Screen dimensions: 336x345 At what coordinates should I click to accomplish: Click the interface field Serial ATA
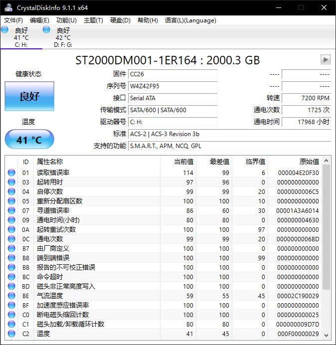point(172,98)
